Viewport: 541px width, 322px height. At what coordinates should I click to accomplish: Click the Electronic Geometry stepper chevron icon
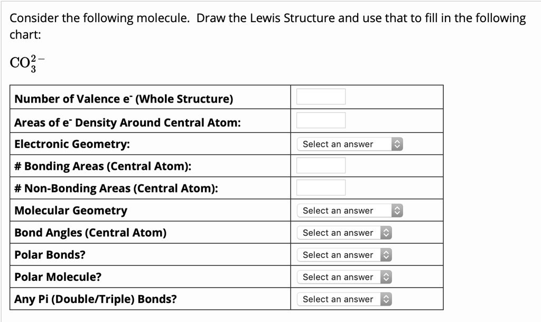[397, 144]
